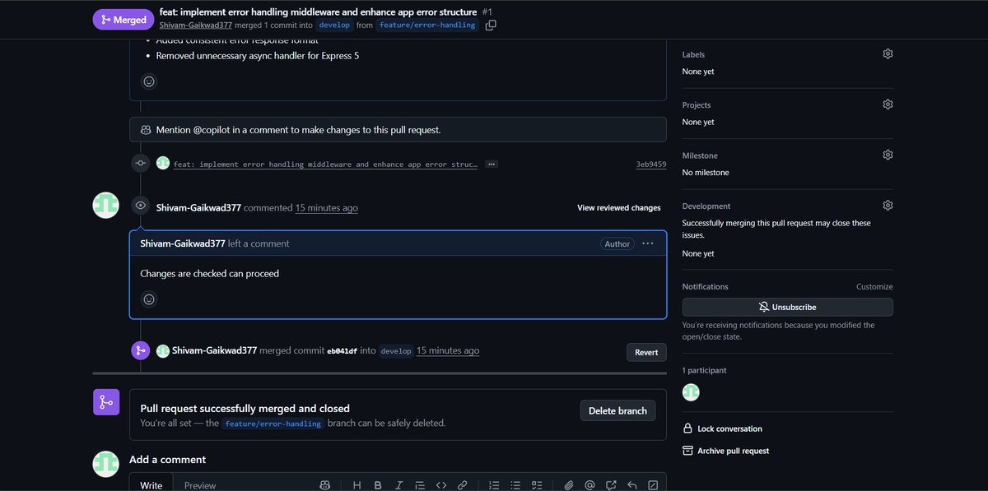Screen dimensions: 988x491
Task: Click View reviewed changes
Action: 619,208
